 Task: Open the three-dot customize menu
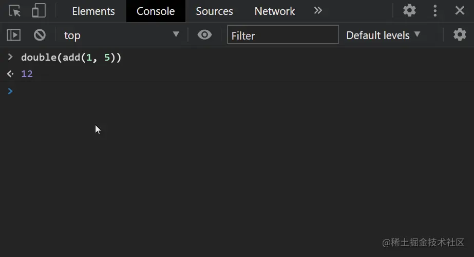(435, 11)
